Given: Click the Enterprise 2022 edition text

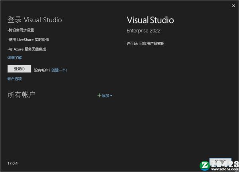Looking at the screenshot, I should click(143, 31).
